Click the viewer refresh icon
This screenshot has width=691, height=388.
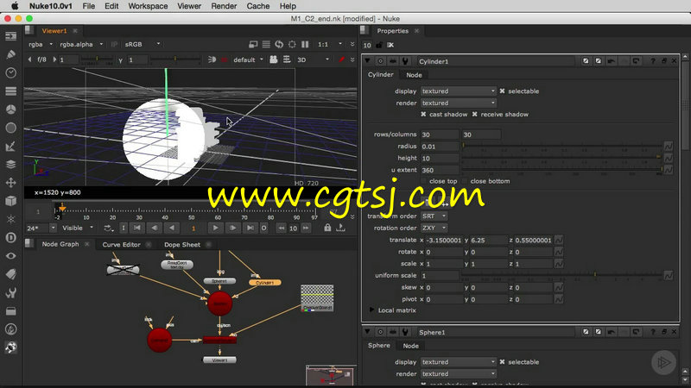(x=279, y=45)
